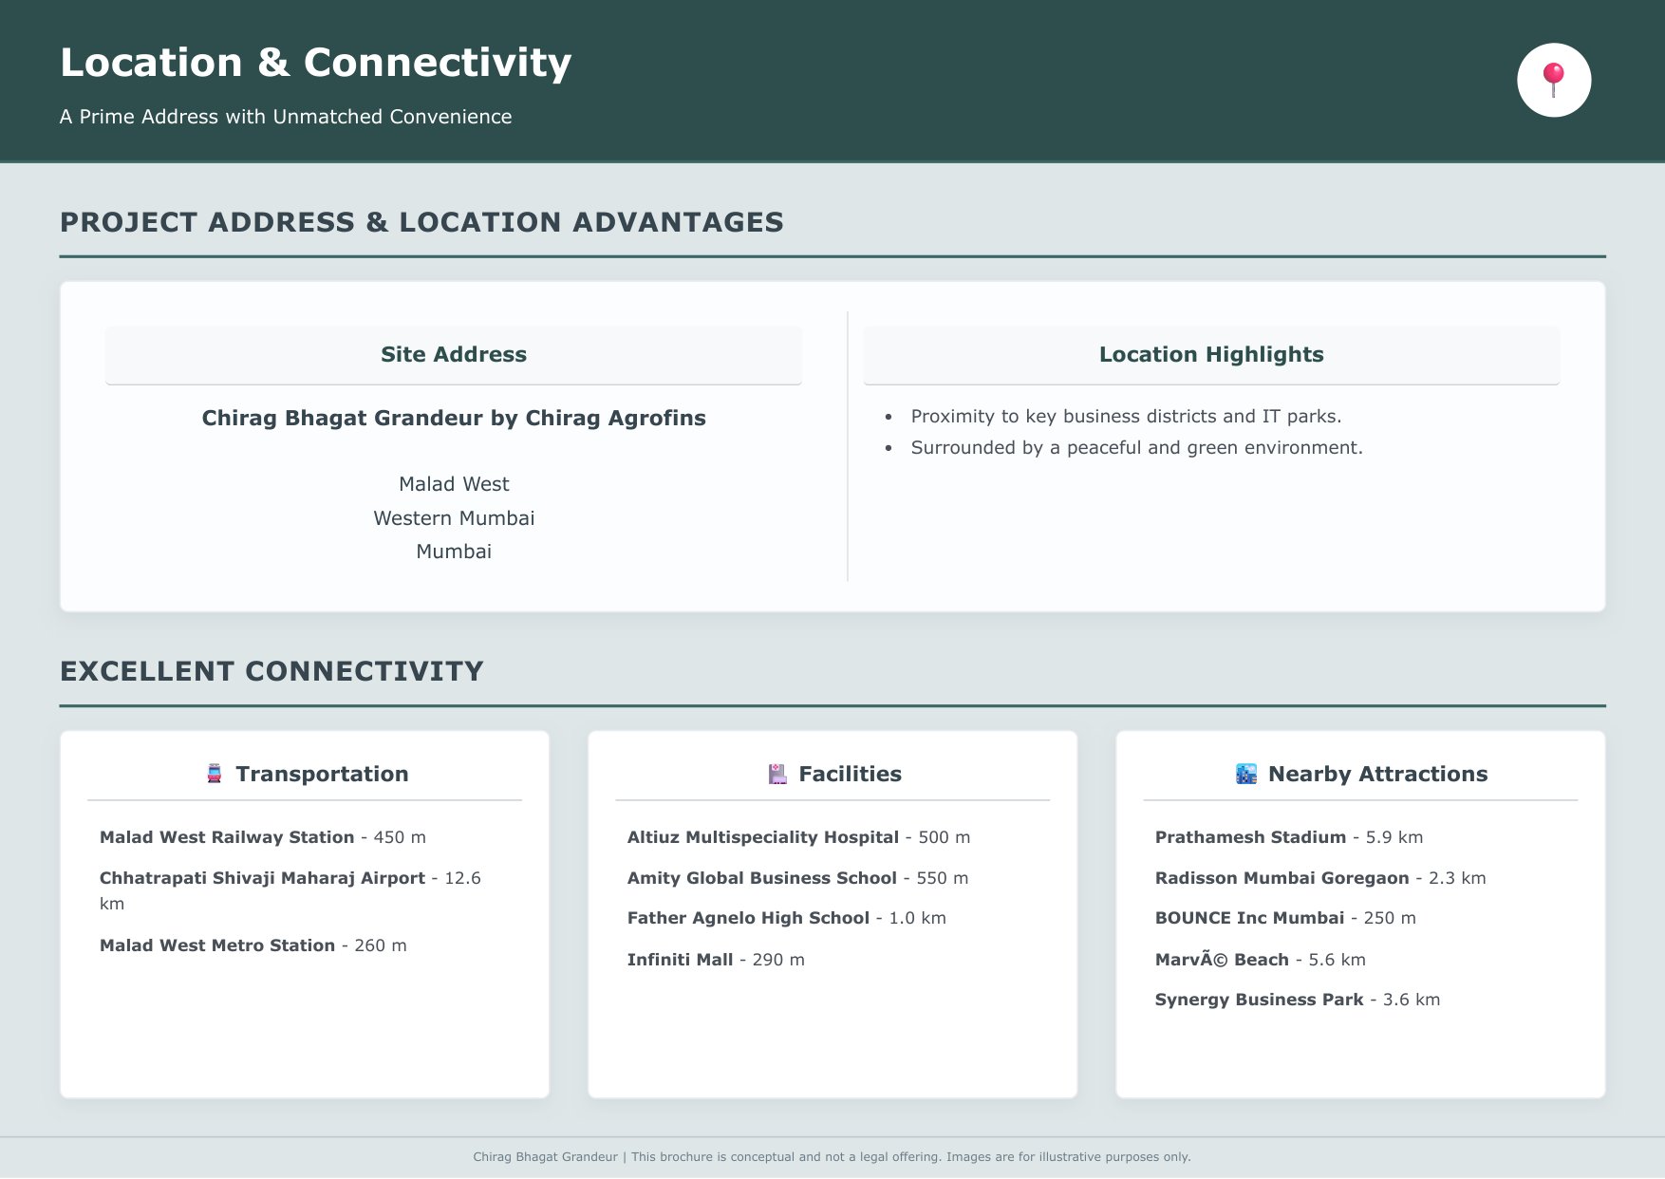Click the Marvé Beach entry
Viewport: 1665px width, 1179px height.
[1261, 960]
